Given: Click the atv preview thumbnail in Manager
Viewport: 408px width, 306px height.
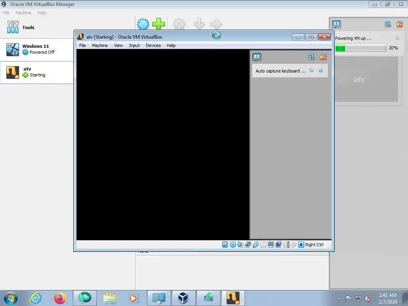Looking at the screenshot, I should coord(367,79).
